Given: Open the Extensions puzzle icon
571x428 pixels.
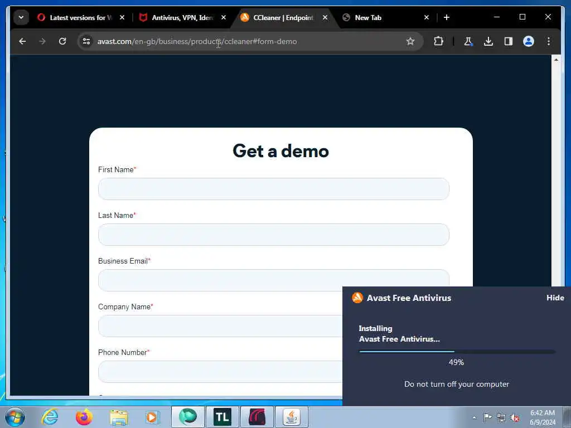Looking at the screenshot, I should point(438,41).
